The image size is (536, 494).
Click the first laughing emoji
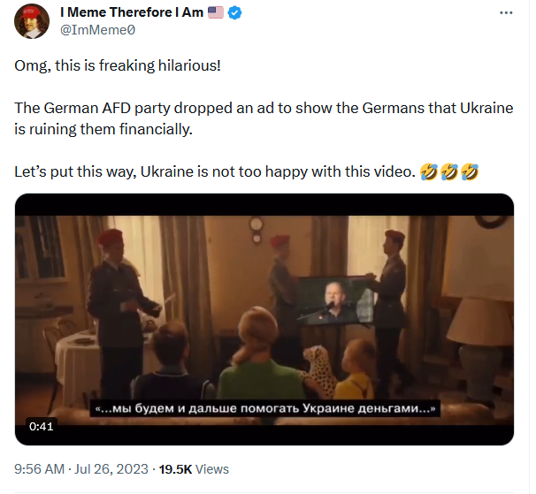coord(429,171)
